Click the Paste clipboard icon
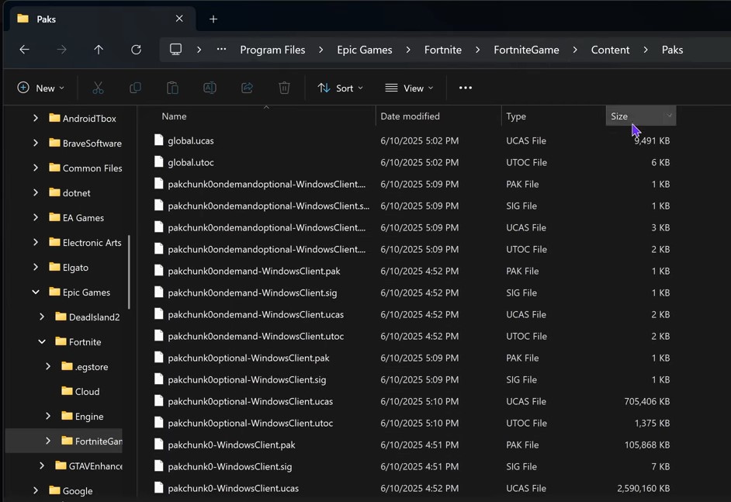Screen dimensions: 731x502 point(172,88)
